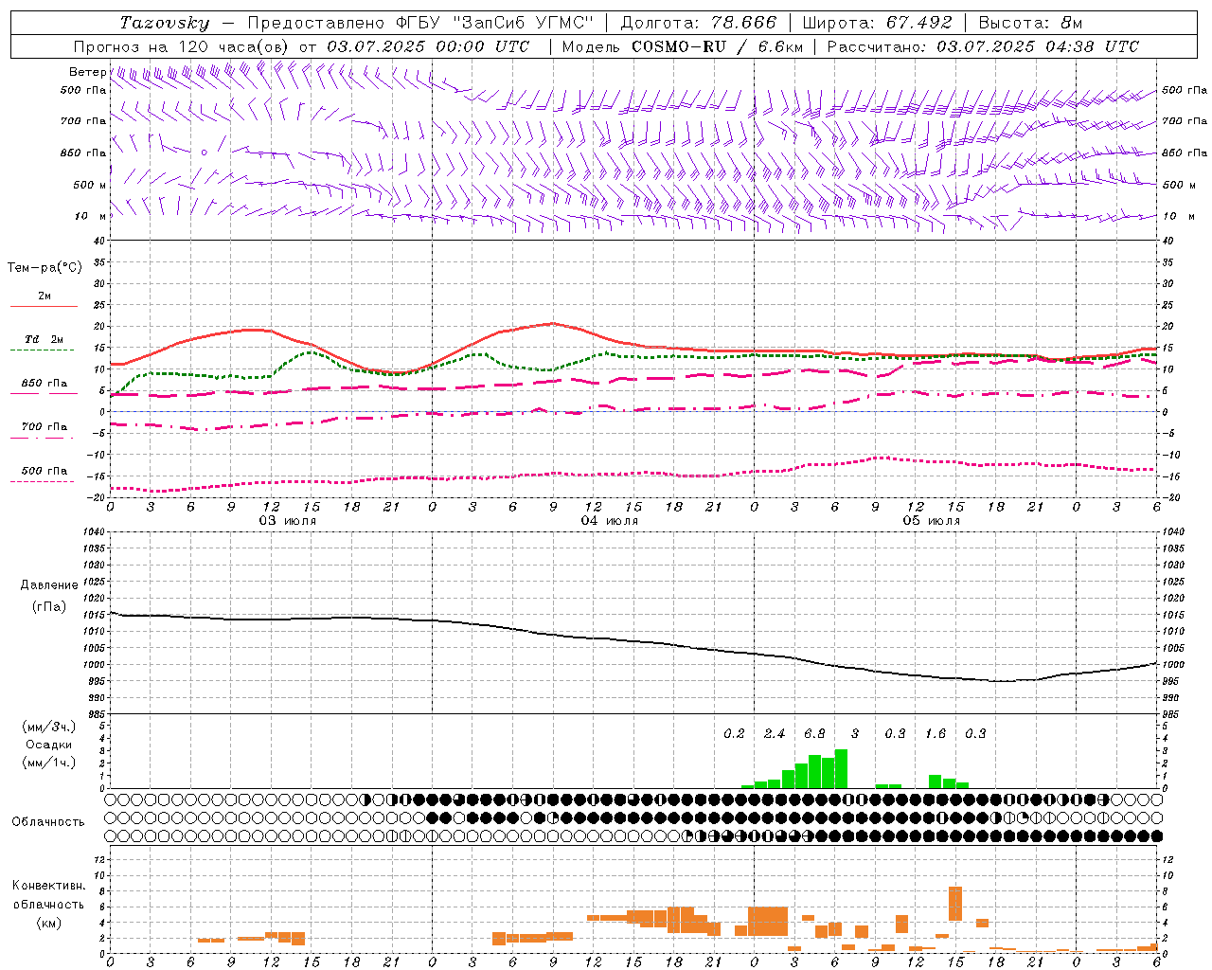Image resolution: width=1212 pixels, height=970 pixels.
Task: Click the Ветер label
Action: (87, 72)
